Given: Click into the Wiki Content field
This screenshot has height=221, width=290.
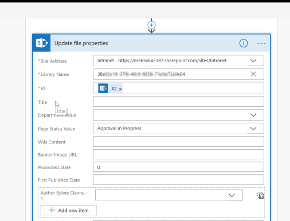Looking at the screenshot, I should point(178,142).
